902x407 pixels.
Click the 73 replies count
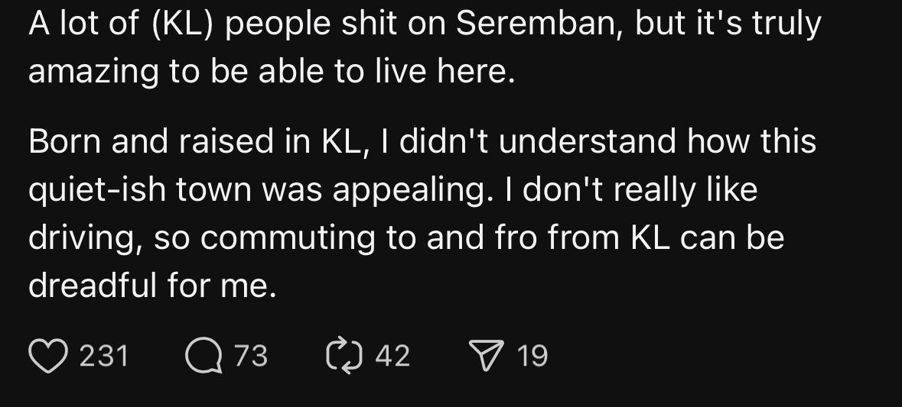click(251, 357)
